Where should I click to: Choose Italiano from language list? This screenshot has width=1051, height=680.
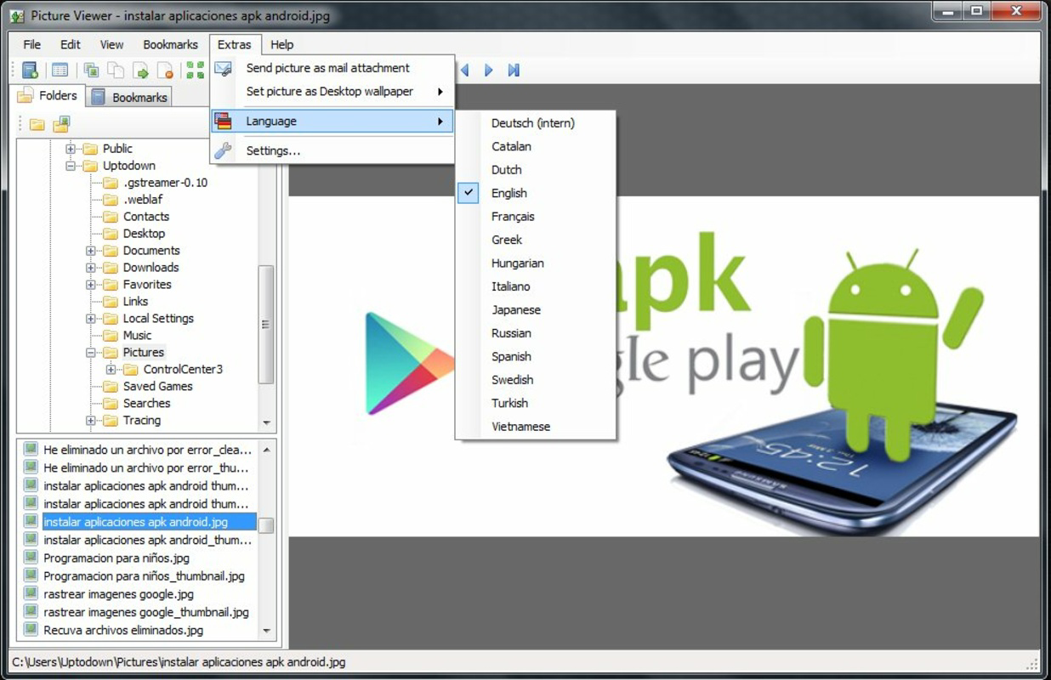536,286
